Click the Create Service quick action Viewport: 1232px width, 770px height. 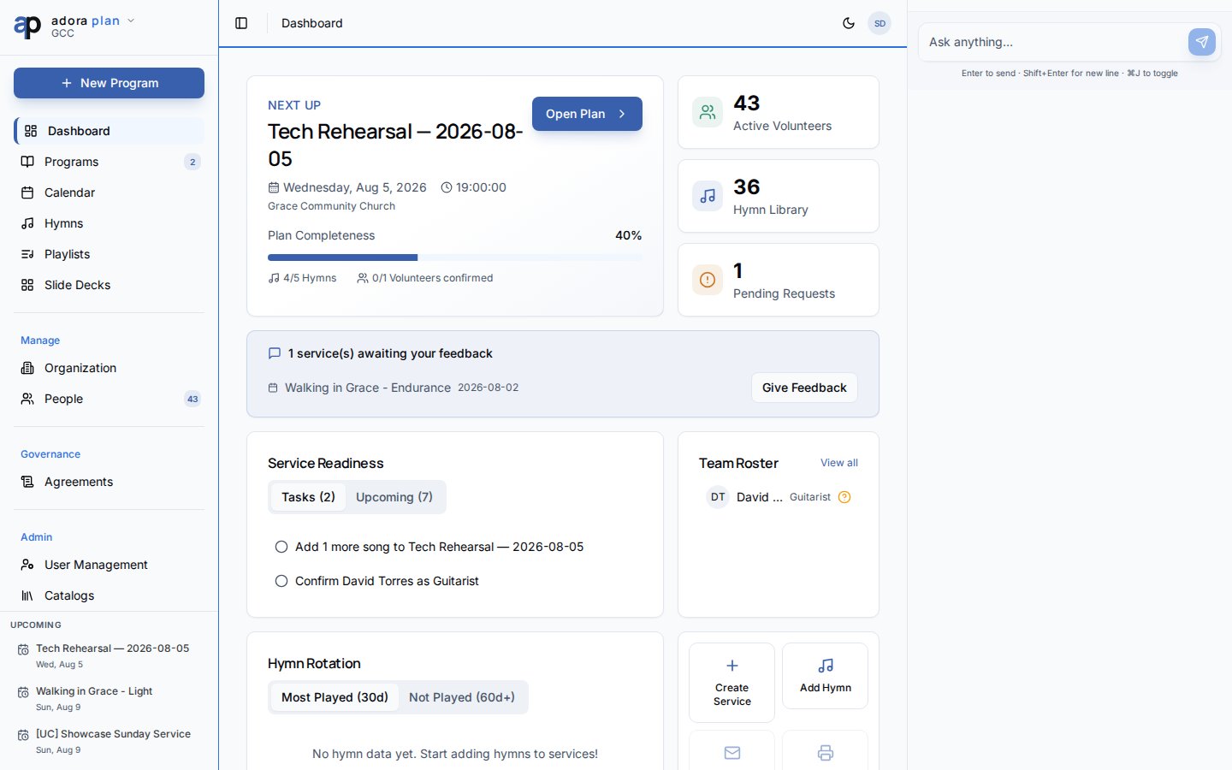coord(731,683)
